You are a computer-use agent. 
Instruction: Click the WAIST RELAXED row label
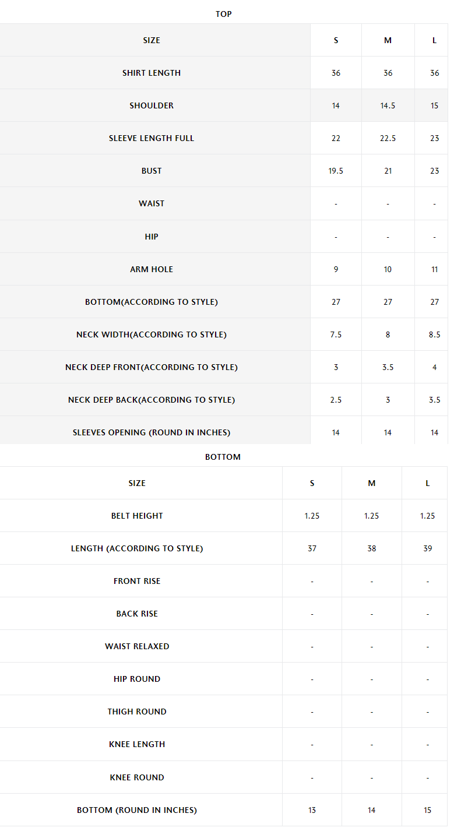coord(137,646)
